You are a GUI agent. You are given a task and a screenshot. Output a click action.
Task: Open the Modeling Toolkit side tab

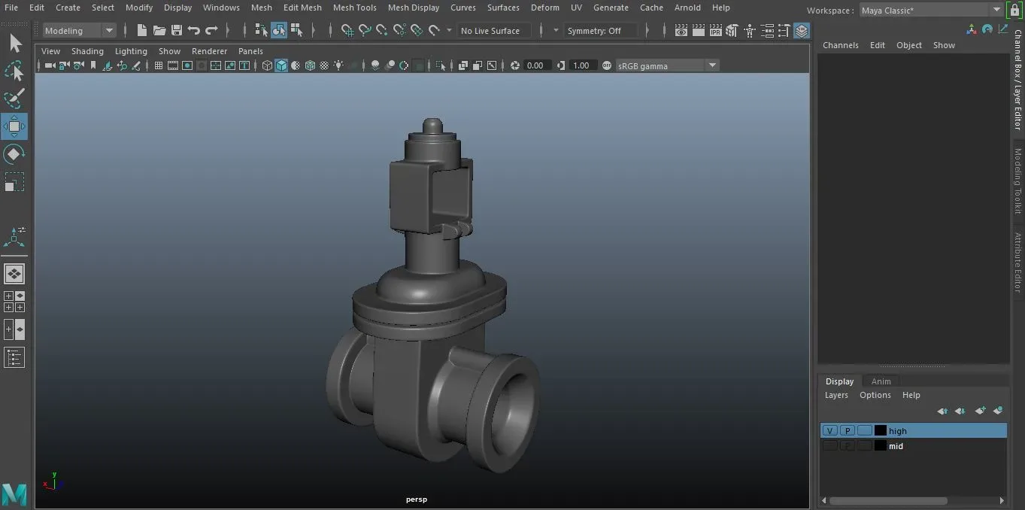click(1018, 181)
